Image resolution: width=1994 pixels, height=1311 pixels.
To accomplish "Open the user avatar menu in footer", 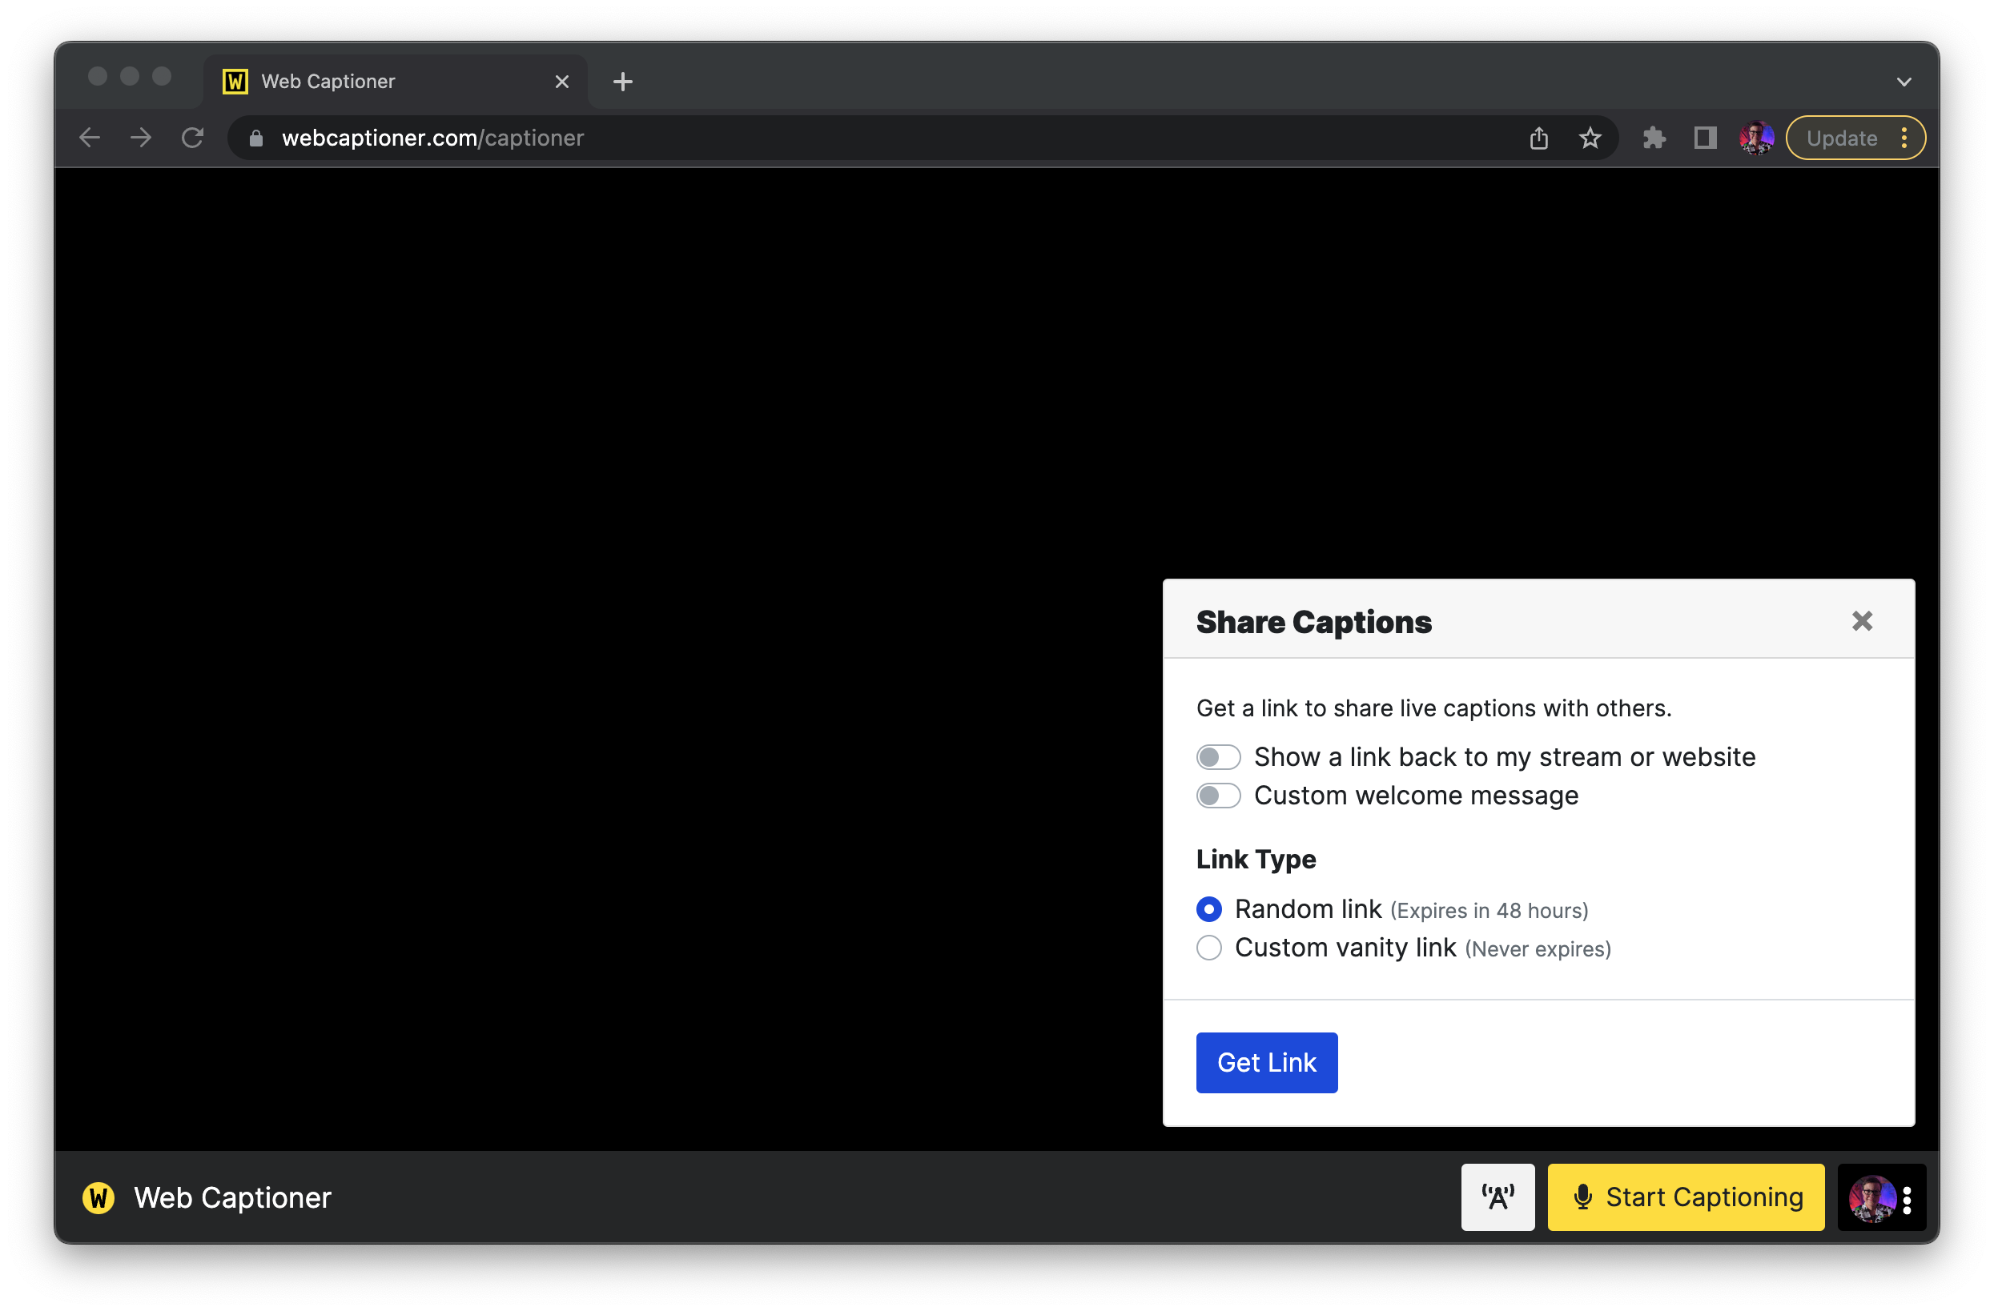I will 1882,1197.
